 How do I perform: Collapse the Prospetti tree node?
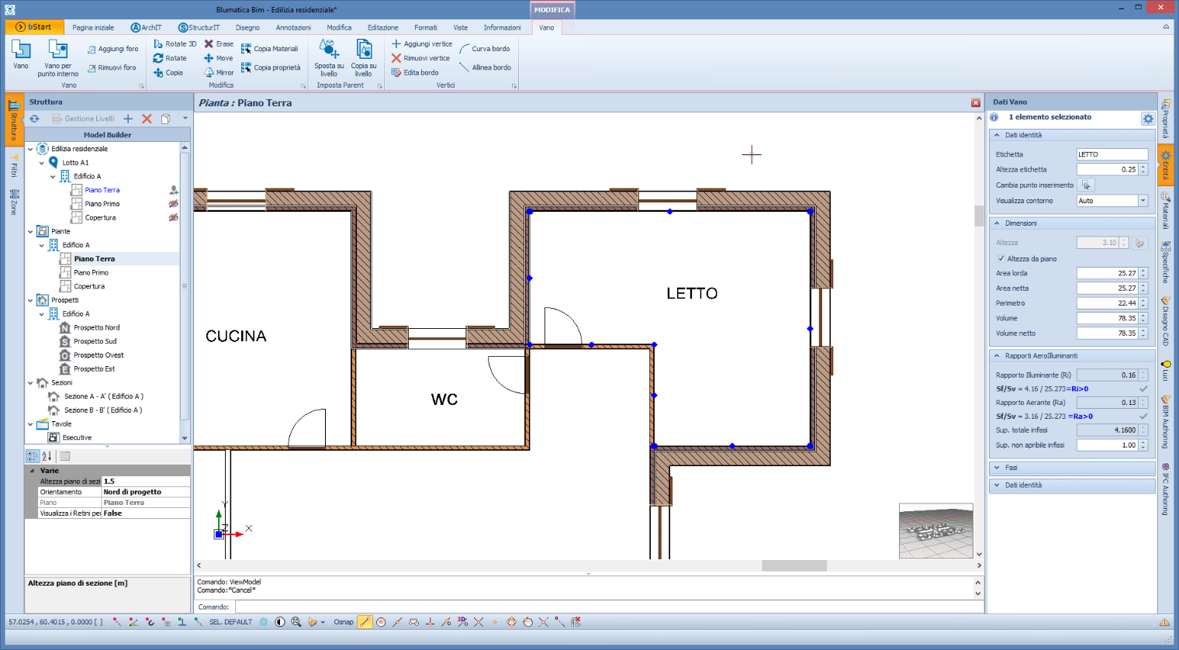[x=31, y=300]
